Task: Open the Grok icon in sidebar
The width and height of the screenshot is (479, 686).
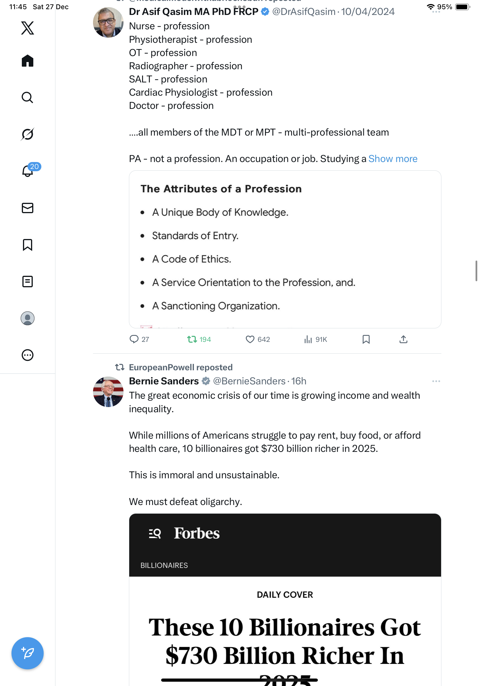Action: [x=28, y=134]
